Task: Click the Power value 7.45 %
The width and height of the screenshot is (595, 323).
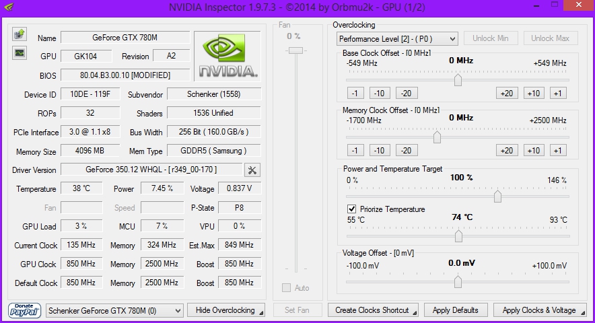Action: (162, 188)
